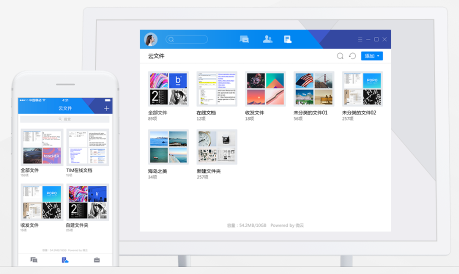
Task: Tap the cloud files tab icon on phone bottom bar
Action: [65, 260]
